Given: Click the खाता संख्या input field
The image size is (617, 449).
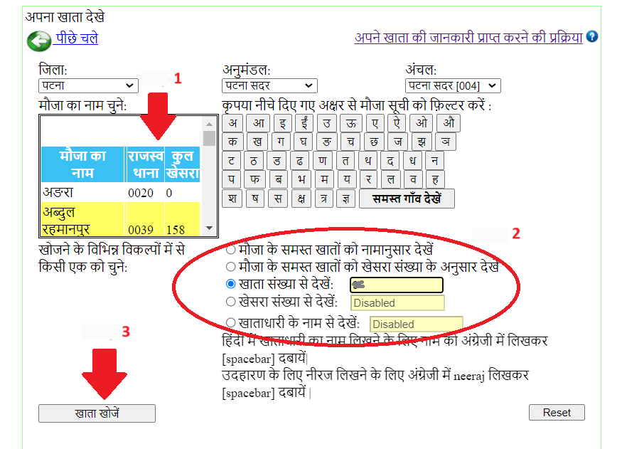Looking at the screenshot, I should click(x=397, y=285).
